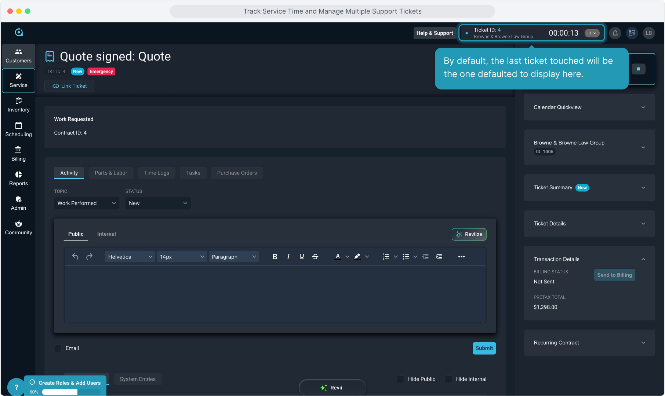The image size is (665, 396).
Task: Toggle strikethrough text formatting
Action: point(315,257)
